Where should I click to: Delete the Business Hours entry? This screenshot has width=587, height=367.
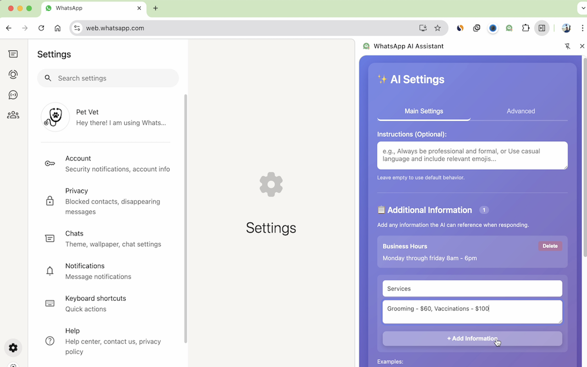tap(550, 246)
